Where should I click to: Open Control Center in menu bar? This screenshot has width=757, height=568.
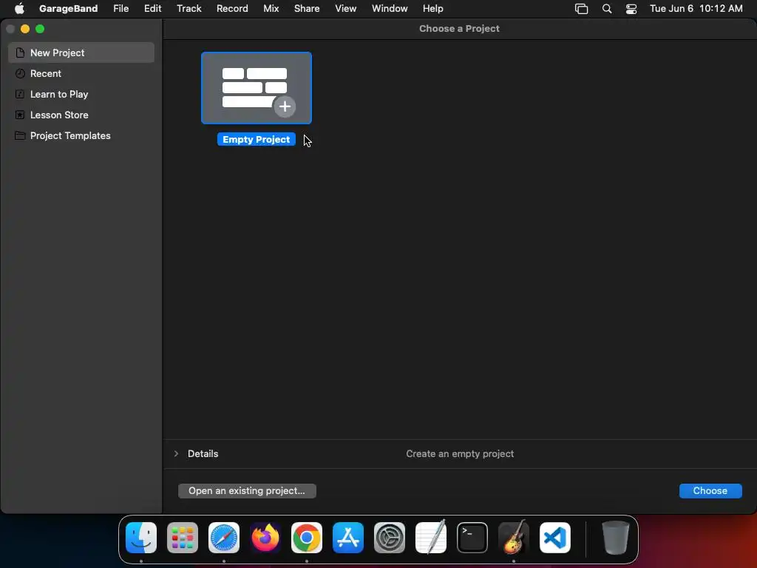[631, 9]
